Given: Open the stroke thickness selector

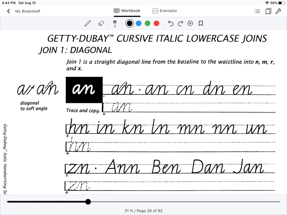Looking at the screenshot, I should [x=115, y=24].
